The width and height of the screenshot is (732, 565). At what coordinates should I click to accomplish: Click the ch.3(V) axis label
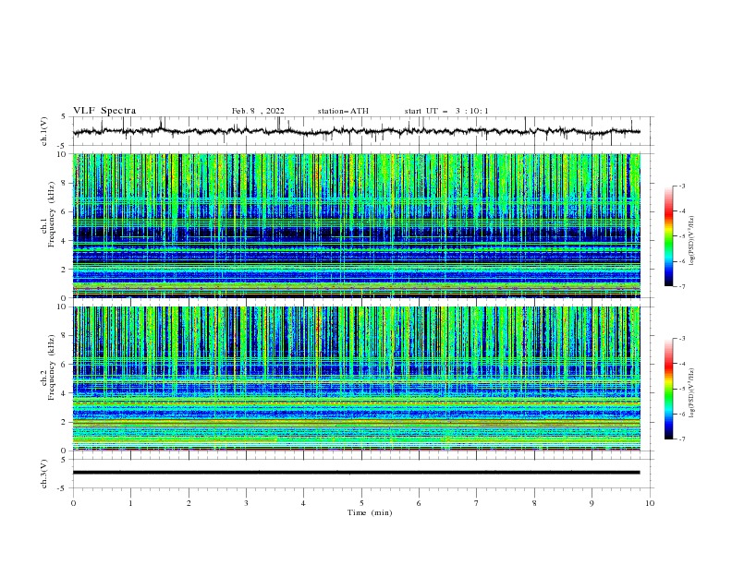point(43,474)
